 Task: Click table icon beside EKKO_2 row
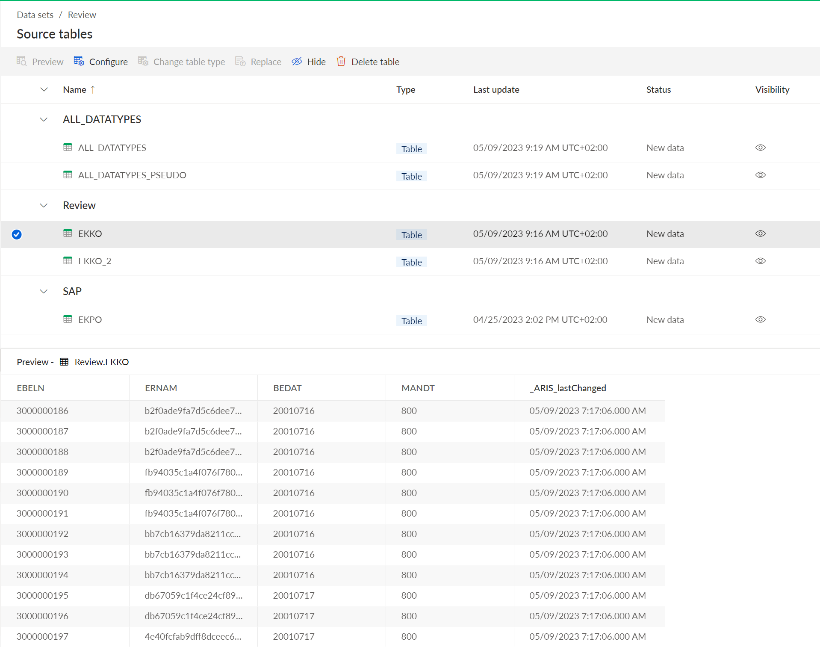point(68,261)
